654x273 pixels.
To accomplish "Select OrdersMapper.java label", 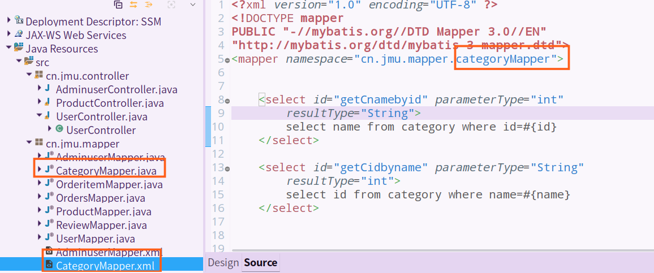I will 101,198.
